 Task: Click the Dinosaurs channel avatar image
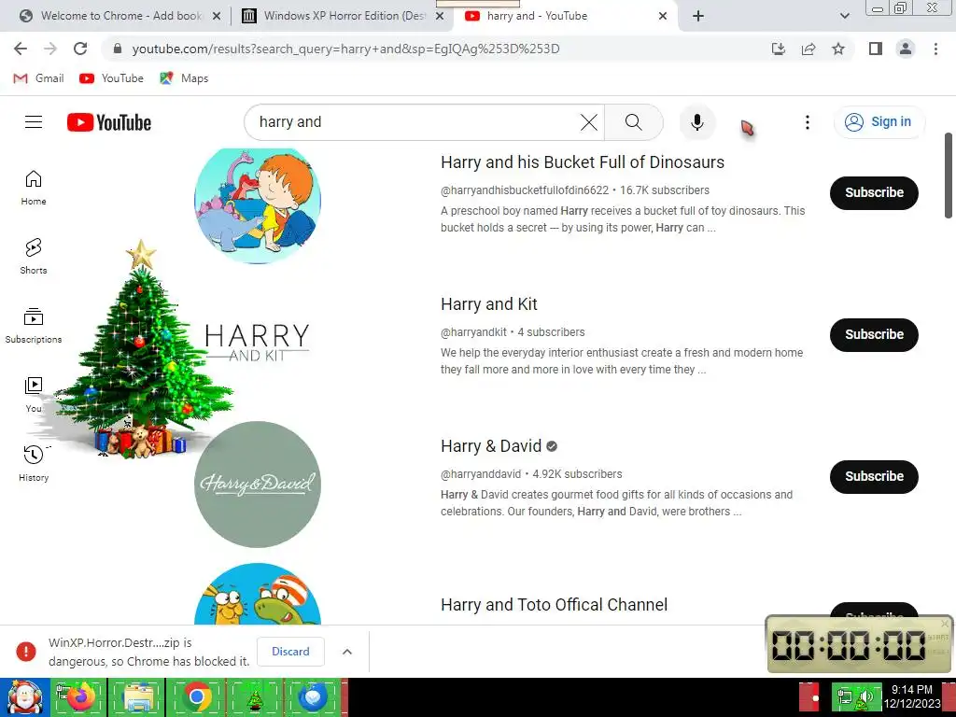coord(258,205)
